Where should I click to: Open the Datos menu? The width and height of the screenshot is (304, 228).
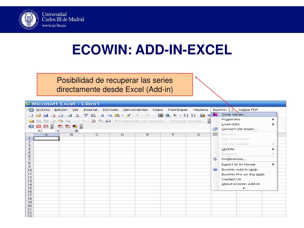tap(158, 110)
